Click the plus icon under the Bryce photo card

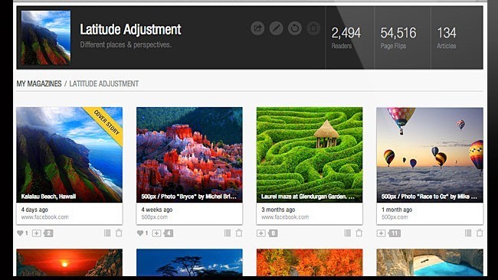point(156,233)
